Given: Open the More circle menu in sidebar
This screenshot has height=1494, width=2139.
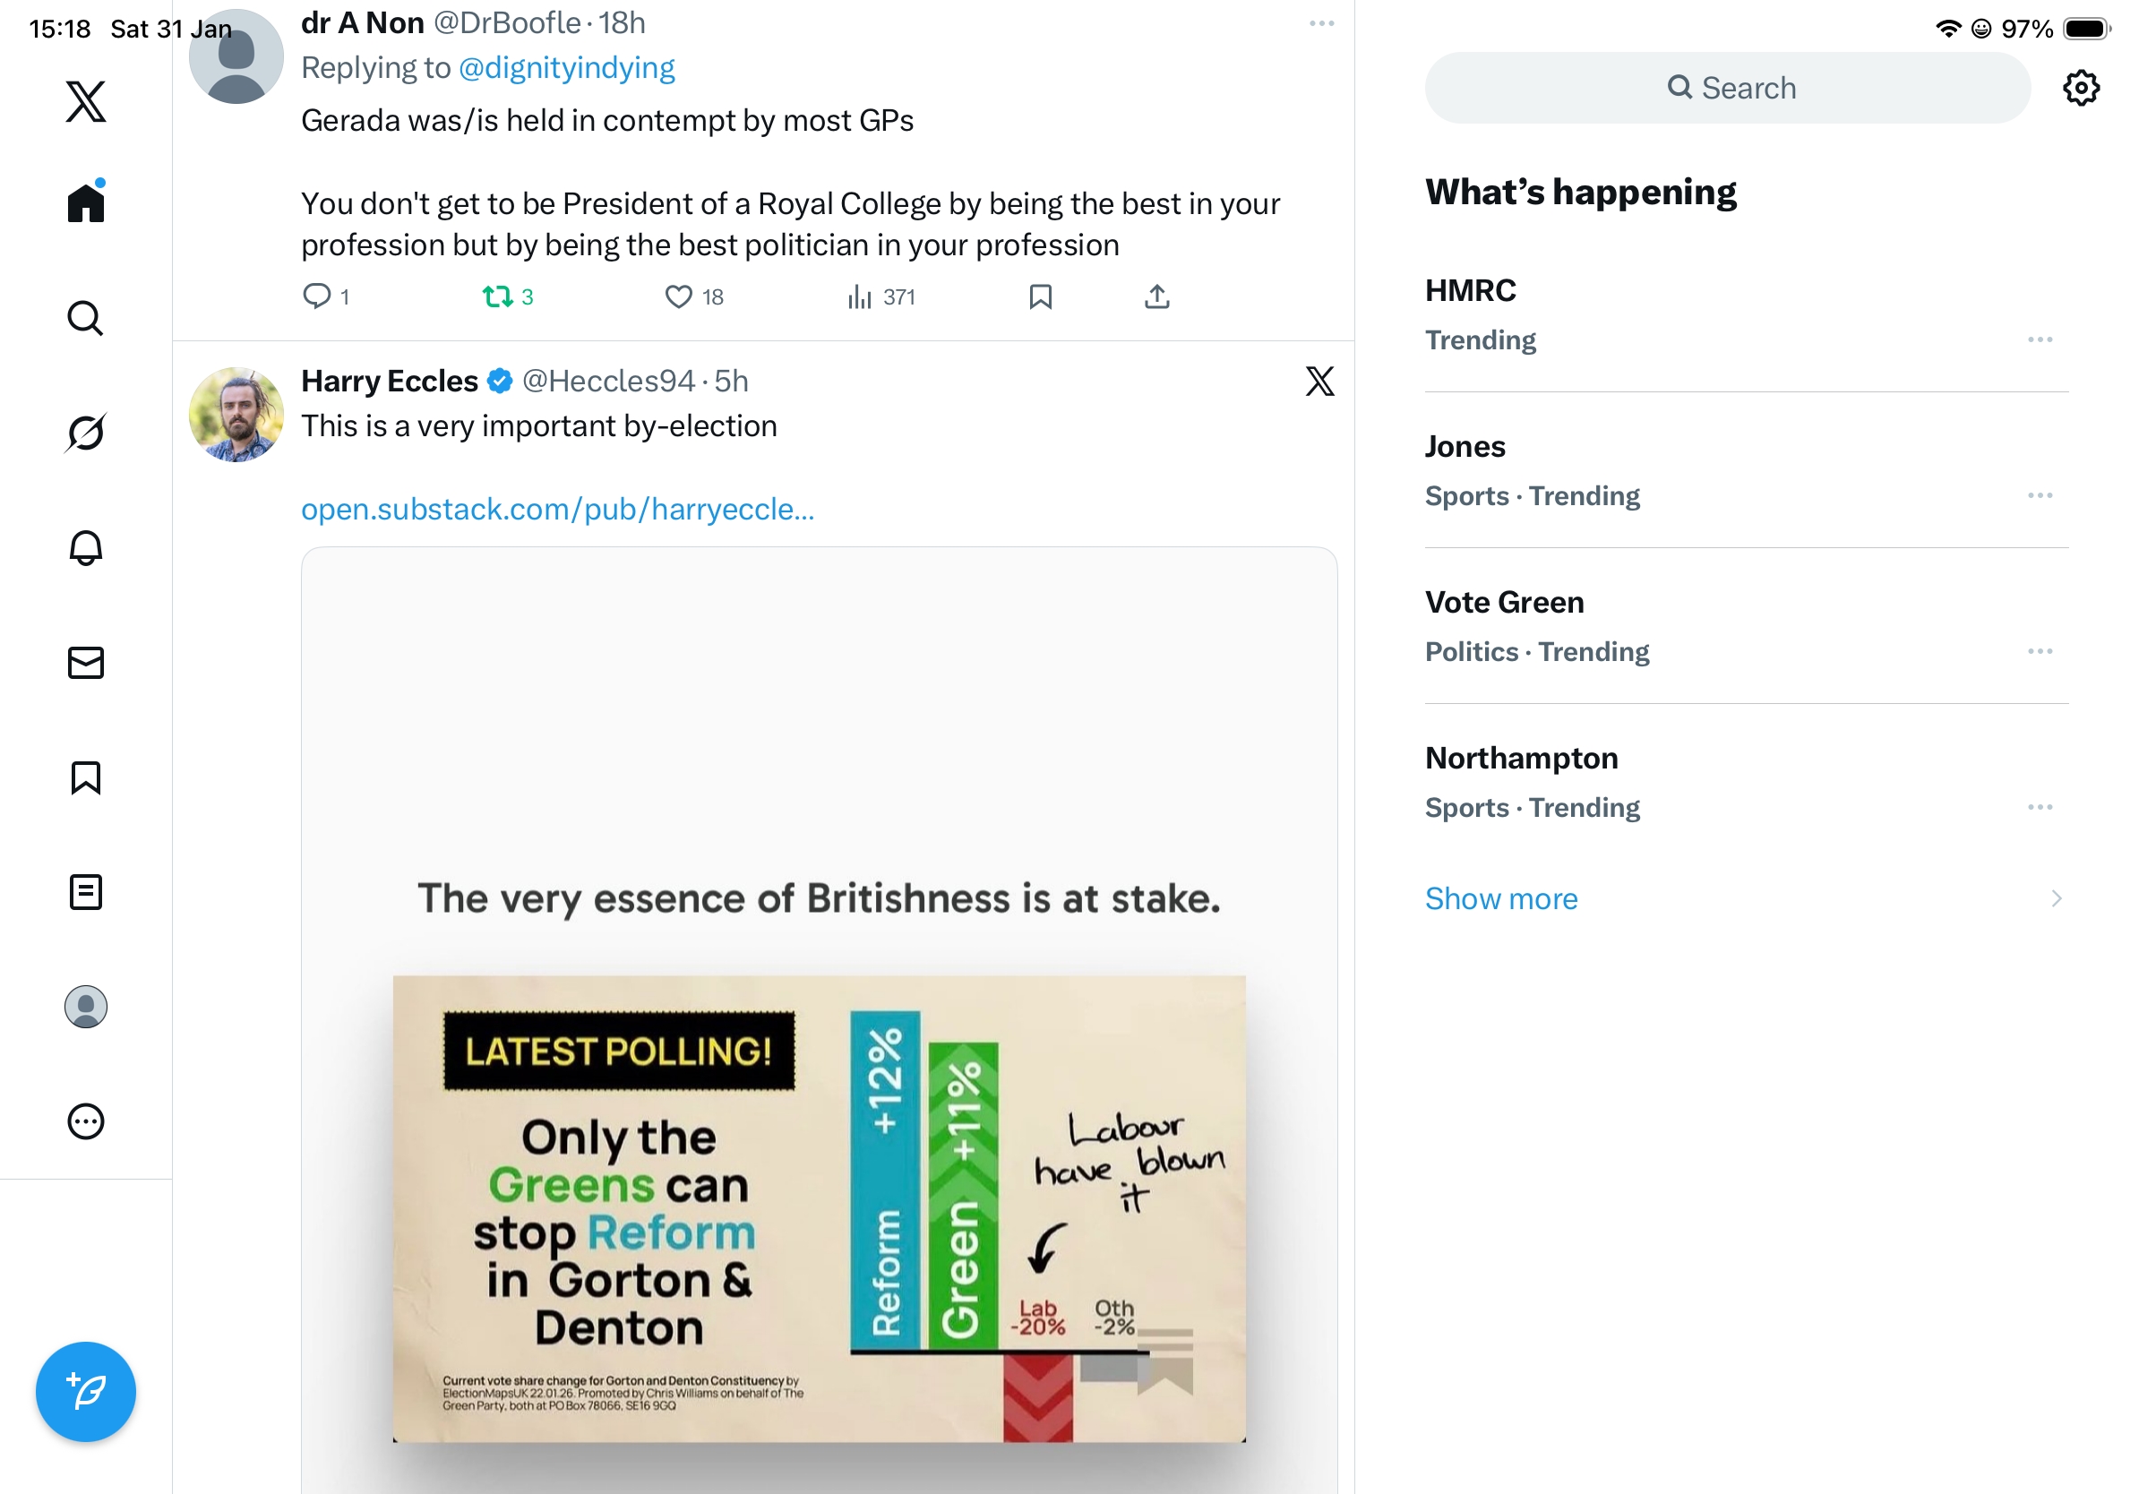Looking at the screenshot, I should (86, 1121).
